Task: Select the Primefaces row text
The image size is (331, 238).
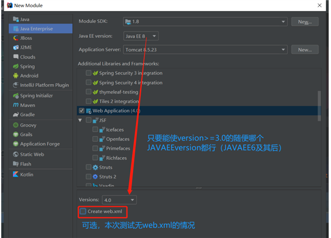Action: pyautogui.click(x=118, y=148)
